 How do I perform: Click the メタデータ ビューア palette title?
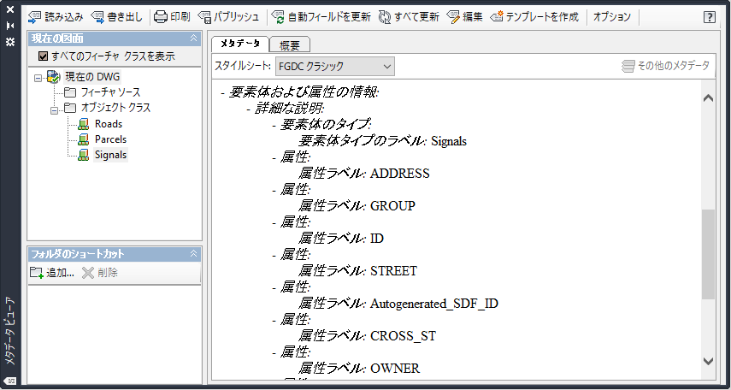[x=10, y=331]
